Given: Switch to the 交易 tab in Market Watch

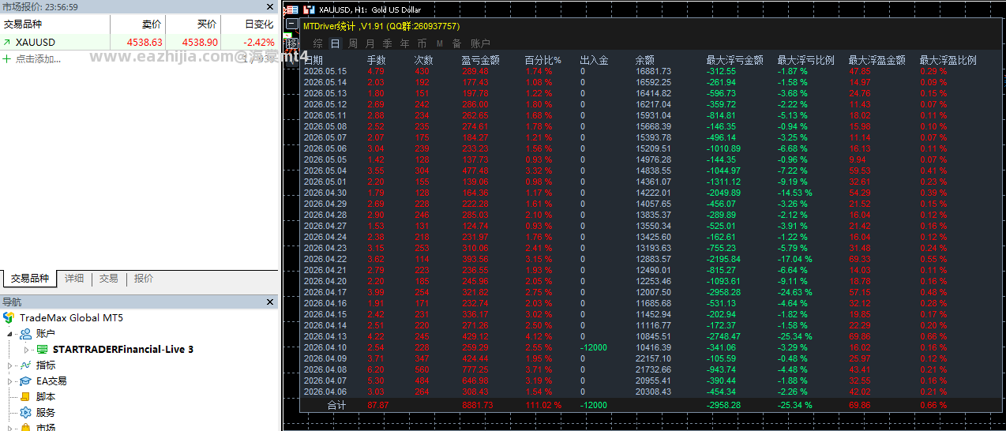Looking at the screenshot, I should pos(109,279).
